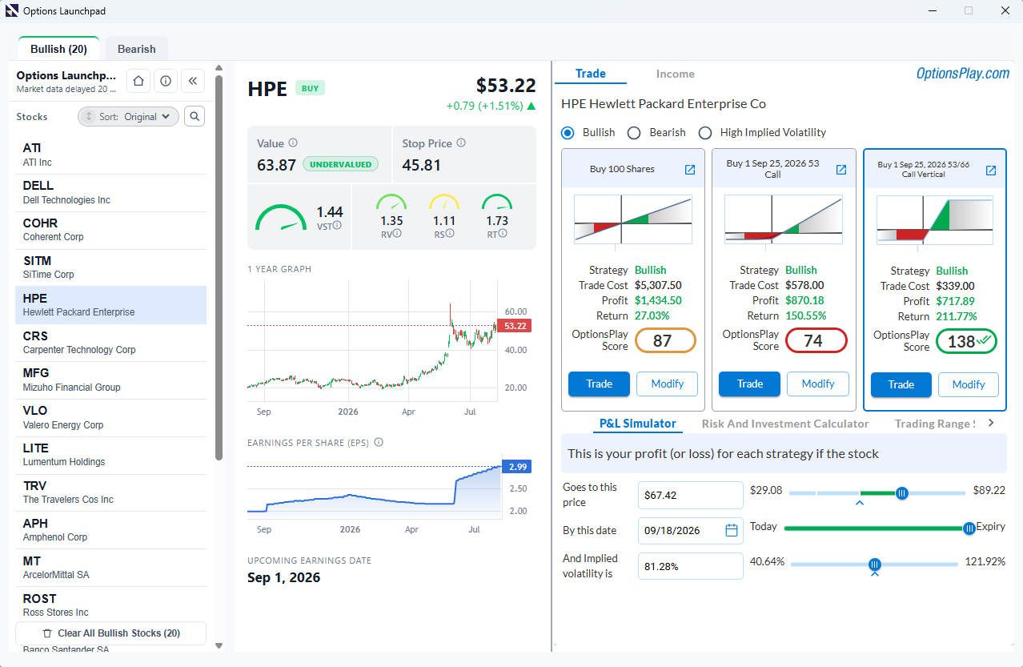The image size is (1023, 667).
Task: Click the OptionsPlay Score 138 badge
Action: click(968, 342)
